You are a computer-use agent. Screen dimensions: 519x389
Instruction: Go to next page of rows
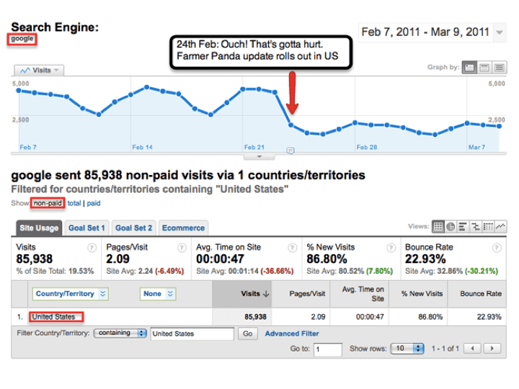click(492, 349)
